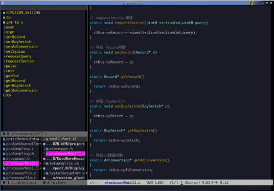Click the 92% L385 position indicator

[155, 183]
